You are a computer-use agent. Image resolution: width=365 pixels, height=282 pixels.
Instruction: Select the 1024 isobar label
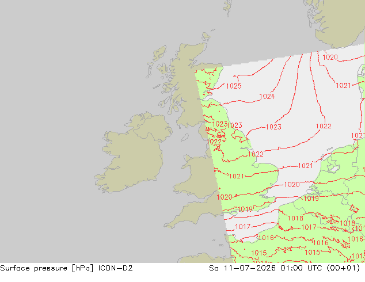click(x=267, y=96)
